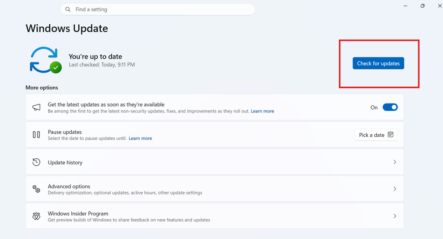Click the clock icon beside Update history
This screenshot has width=443, height=239.
36,162
